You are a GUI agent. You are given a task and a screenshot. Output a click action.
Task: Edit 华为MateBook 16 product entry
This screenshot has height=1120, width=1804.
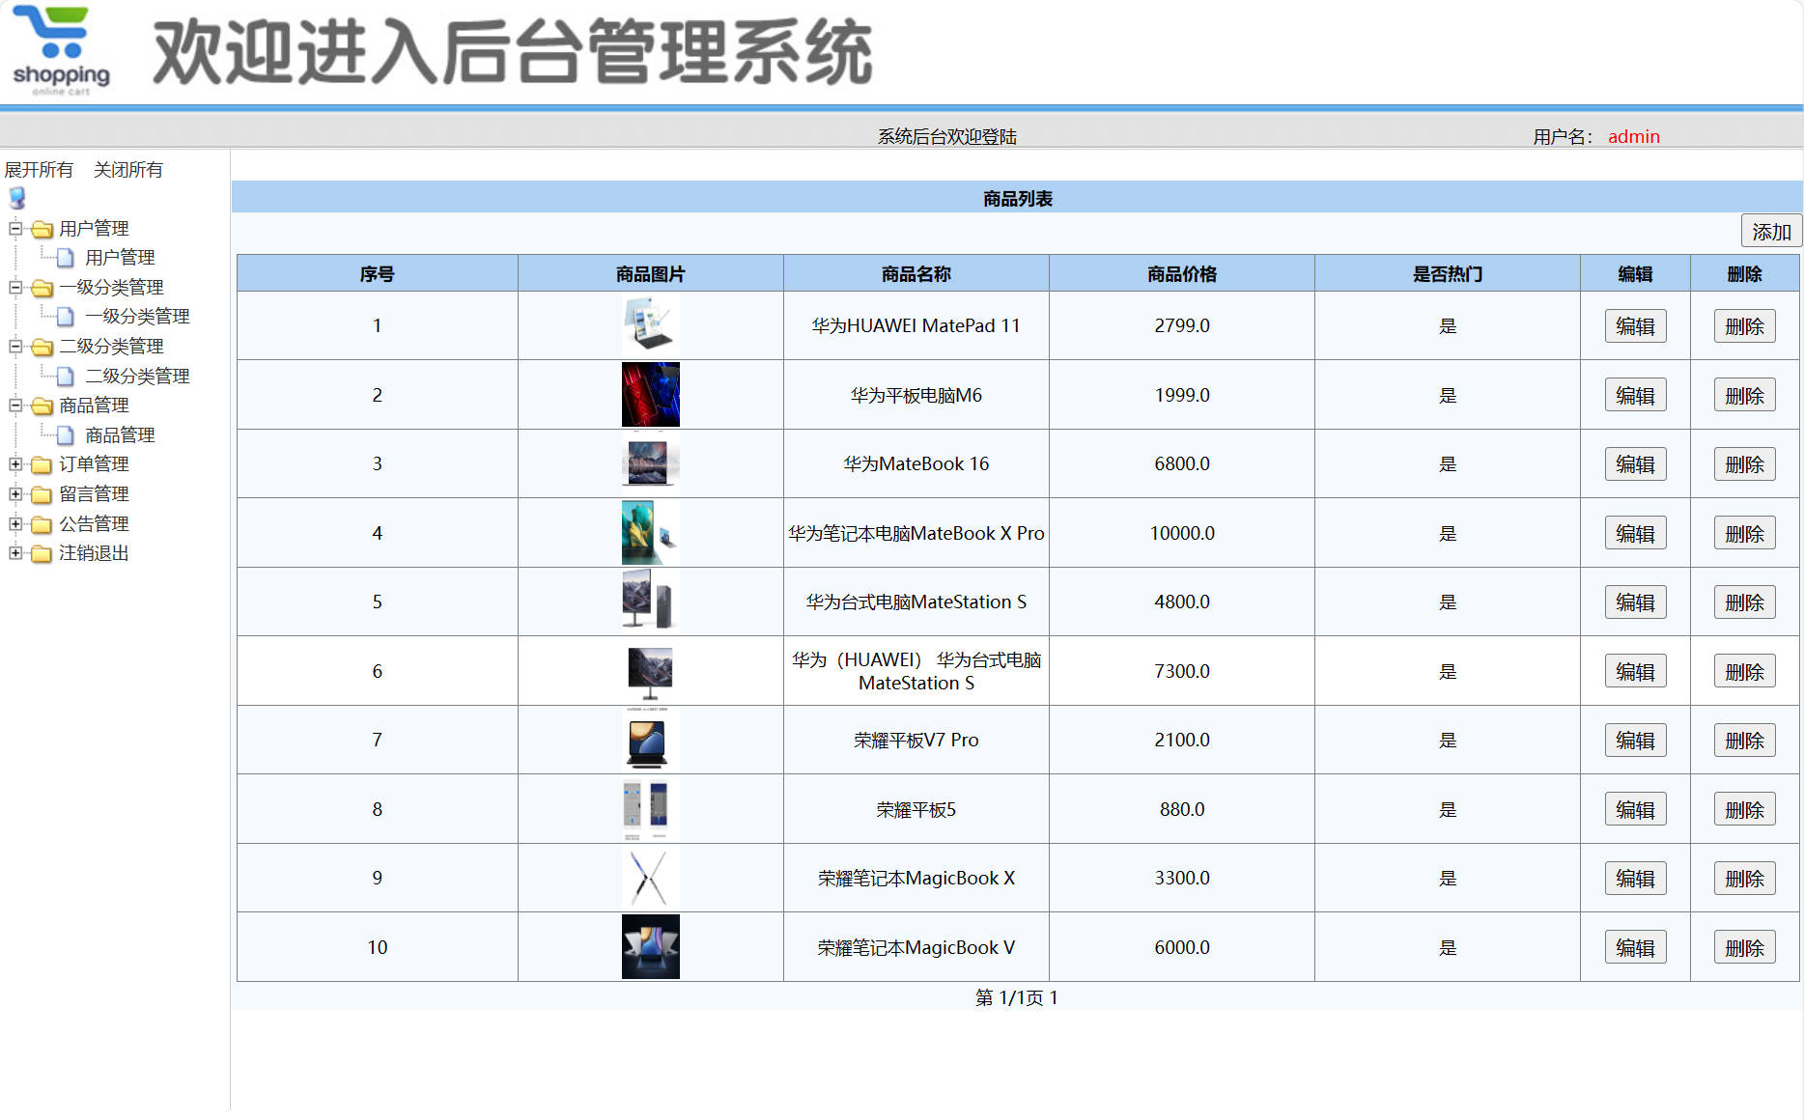(1634, 463)
